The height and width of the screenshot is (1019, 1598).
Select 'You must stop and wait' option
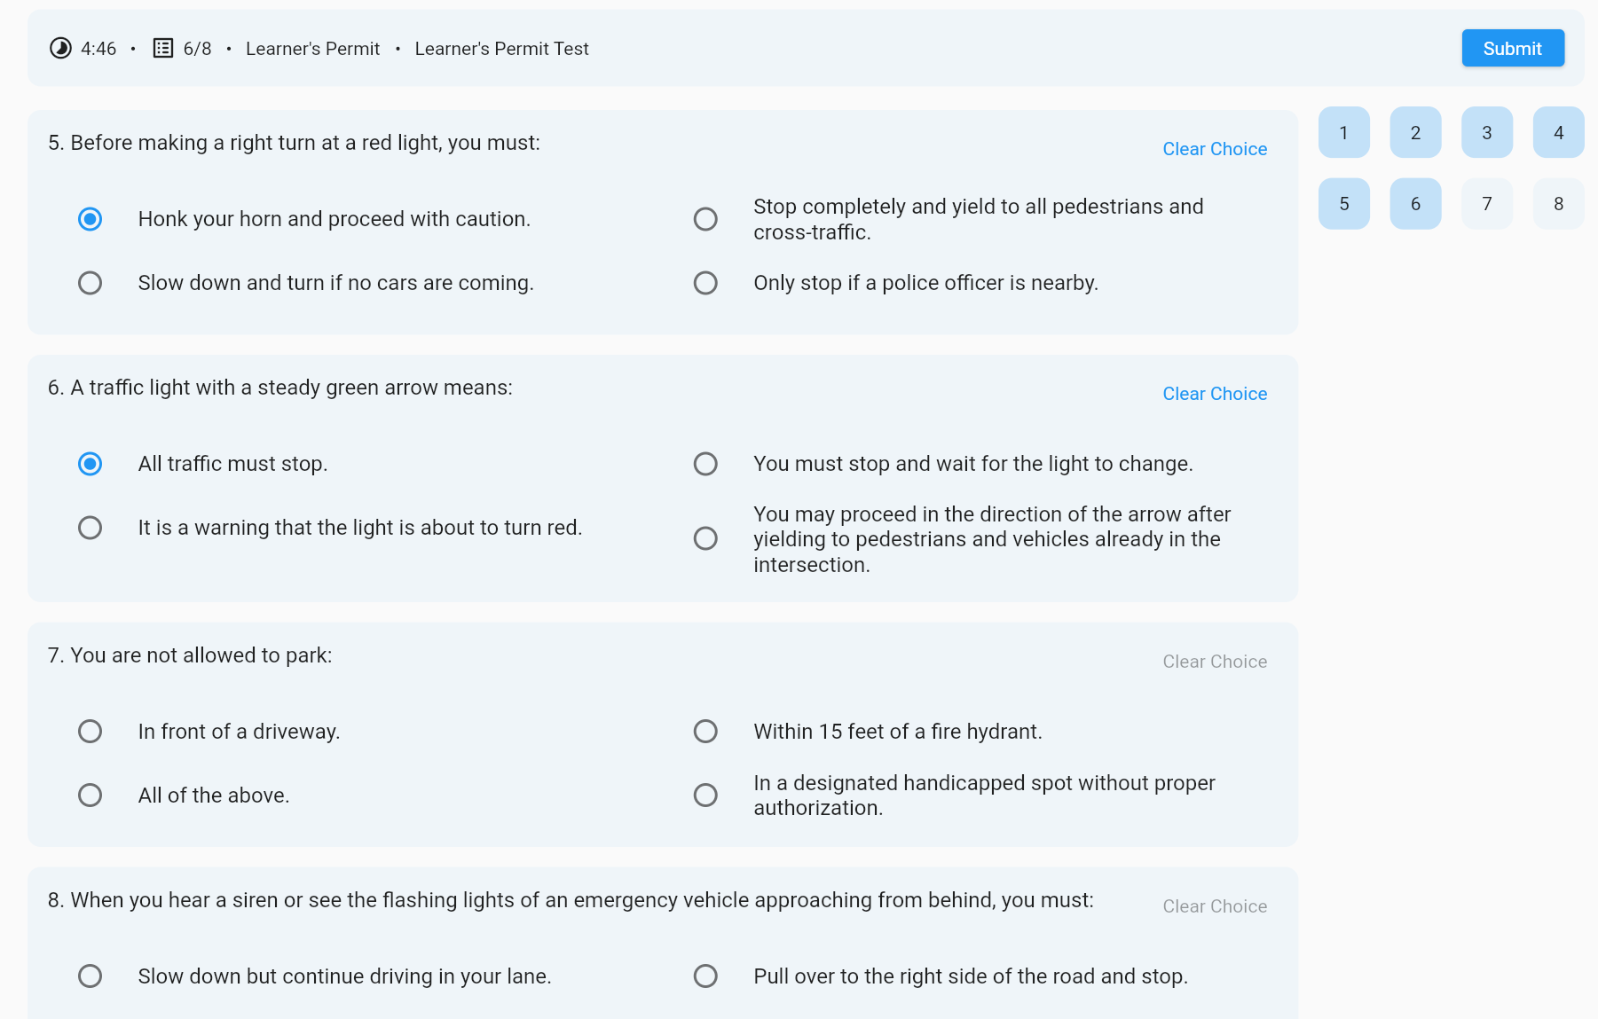coord(705,464)
